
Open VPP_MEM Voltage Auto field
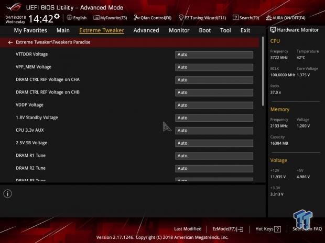point(214,67)
